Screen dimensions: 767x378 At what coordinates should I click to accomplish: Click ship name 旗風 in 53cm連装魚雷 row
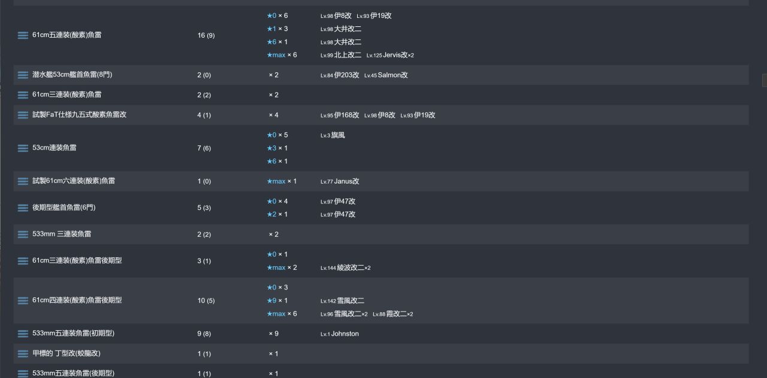[x=337, y=135]
